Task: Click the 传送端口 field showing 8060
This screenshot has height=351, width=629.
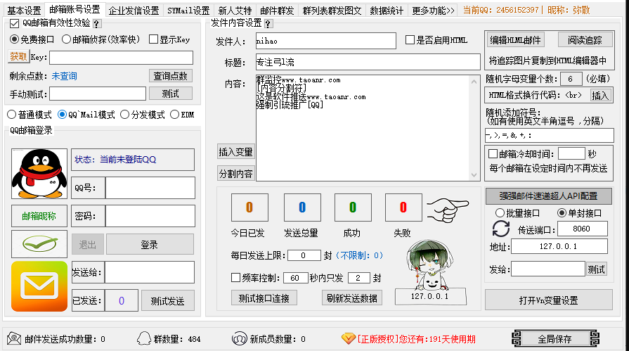Action: (583, 229)
